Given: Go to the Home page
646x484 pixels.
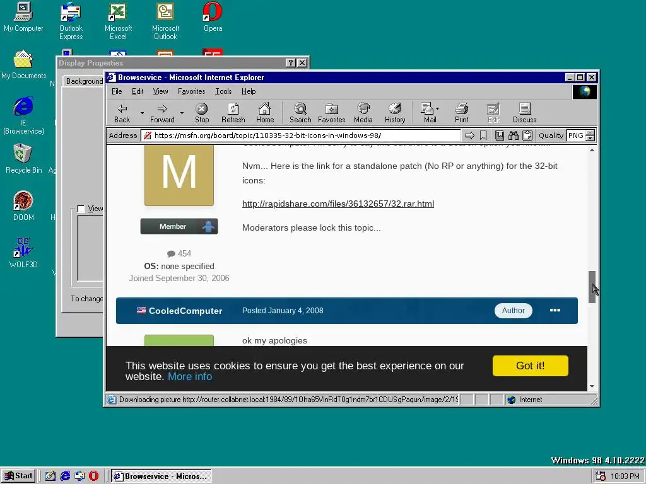Looking at the screenshot, I should coord(265,113).
